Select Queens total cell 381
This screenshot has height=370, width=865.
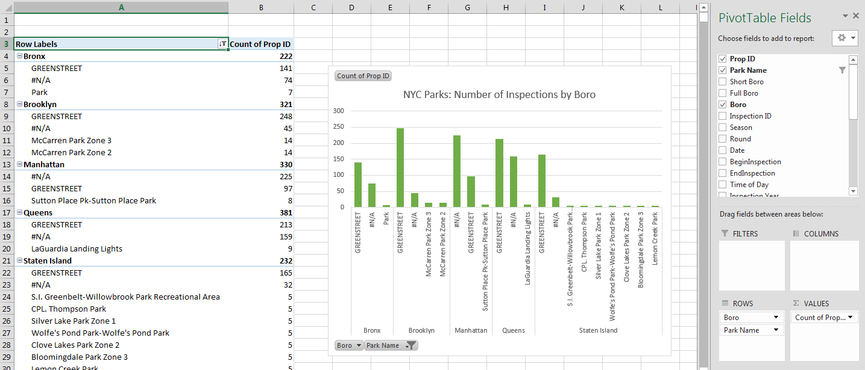tap(261, 212)
